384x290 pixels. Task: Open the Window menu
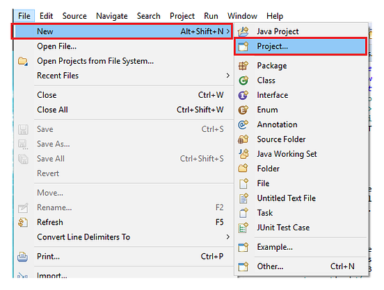242,16
